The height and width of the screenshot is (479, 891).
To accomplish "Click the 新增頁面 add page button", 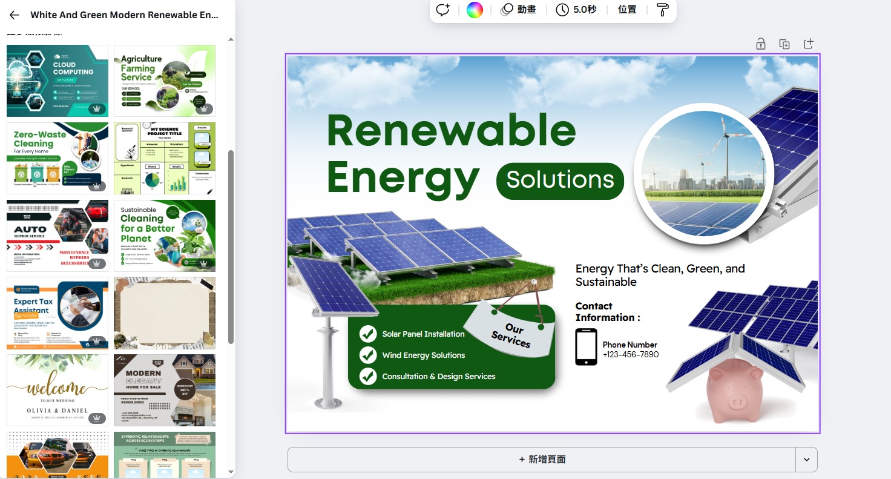I will point(542,460).
